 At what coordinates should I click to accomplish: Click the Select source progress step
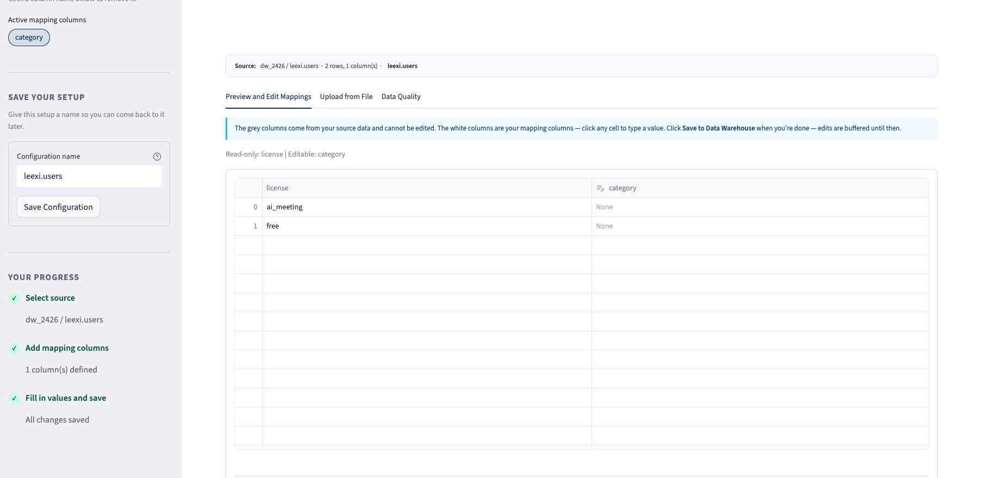tap(50, 298)
